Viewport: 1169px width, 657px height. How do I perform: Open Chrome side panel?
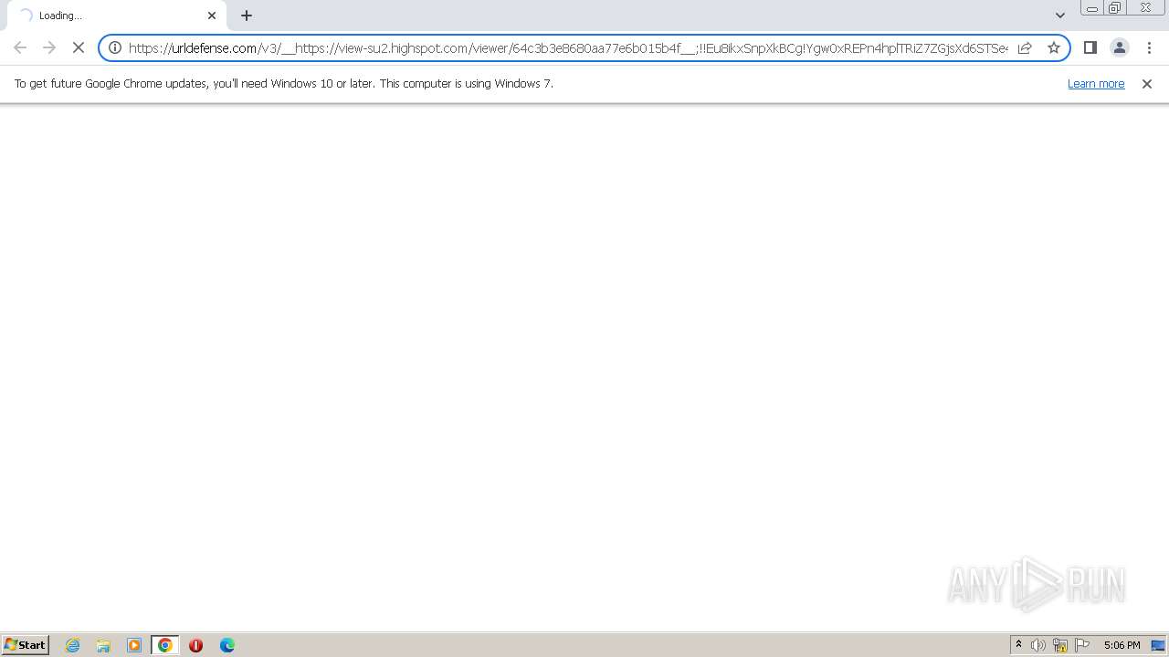[x=1090, y=47]
